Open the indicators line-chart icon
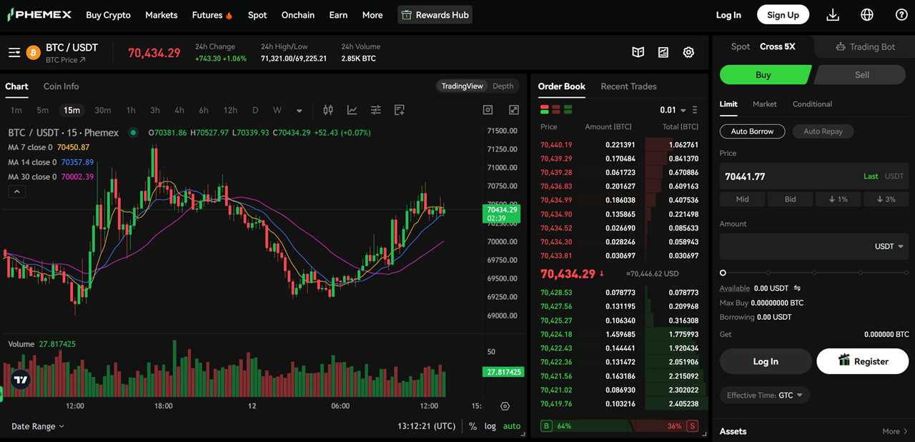 pyautogui.click(x=352, y=110)
